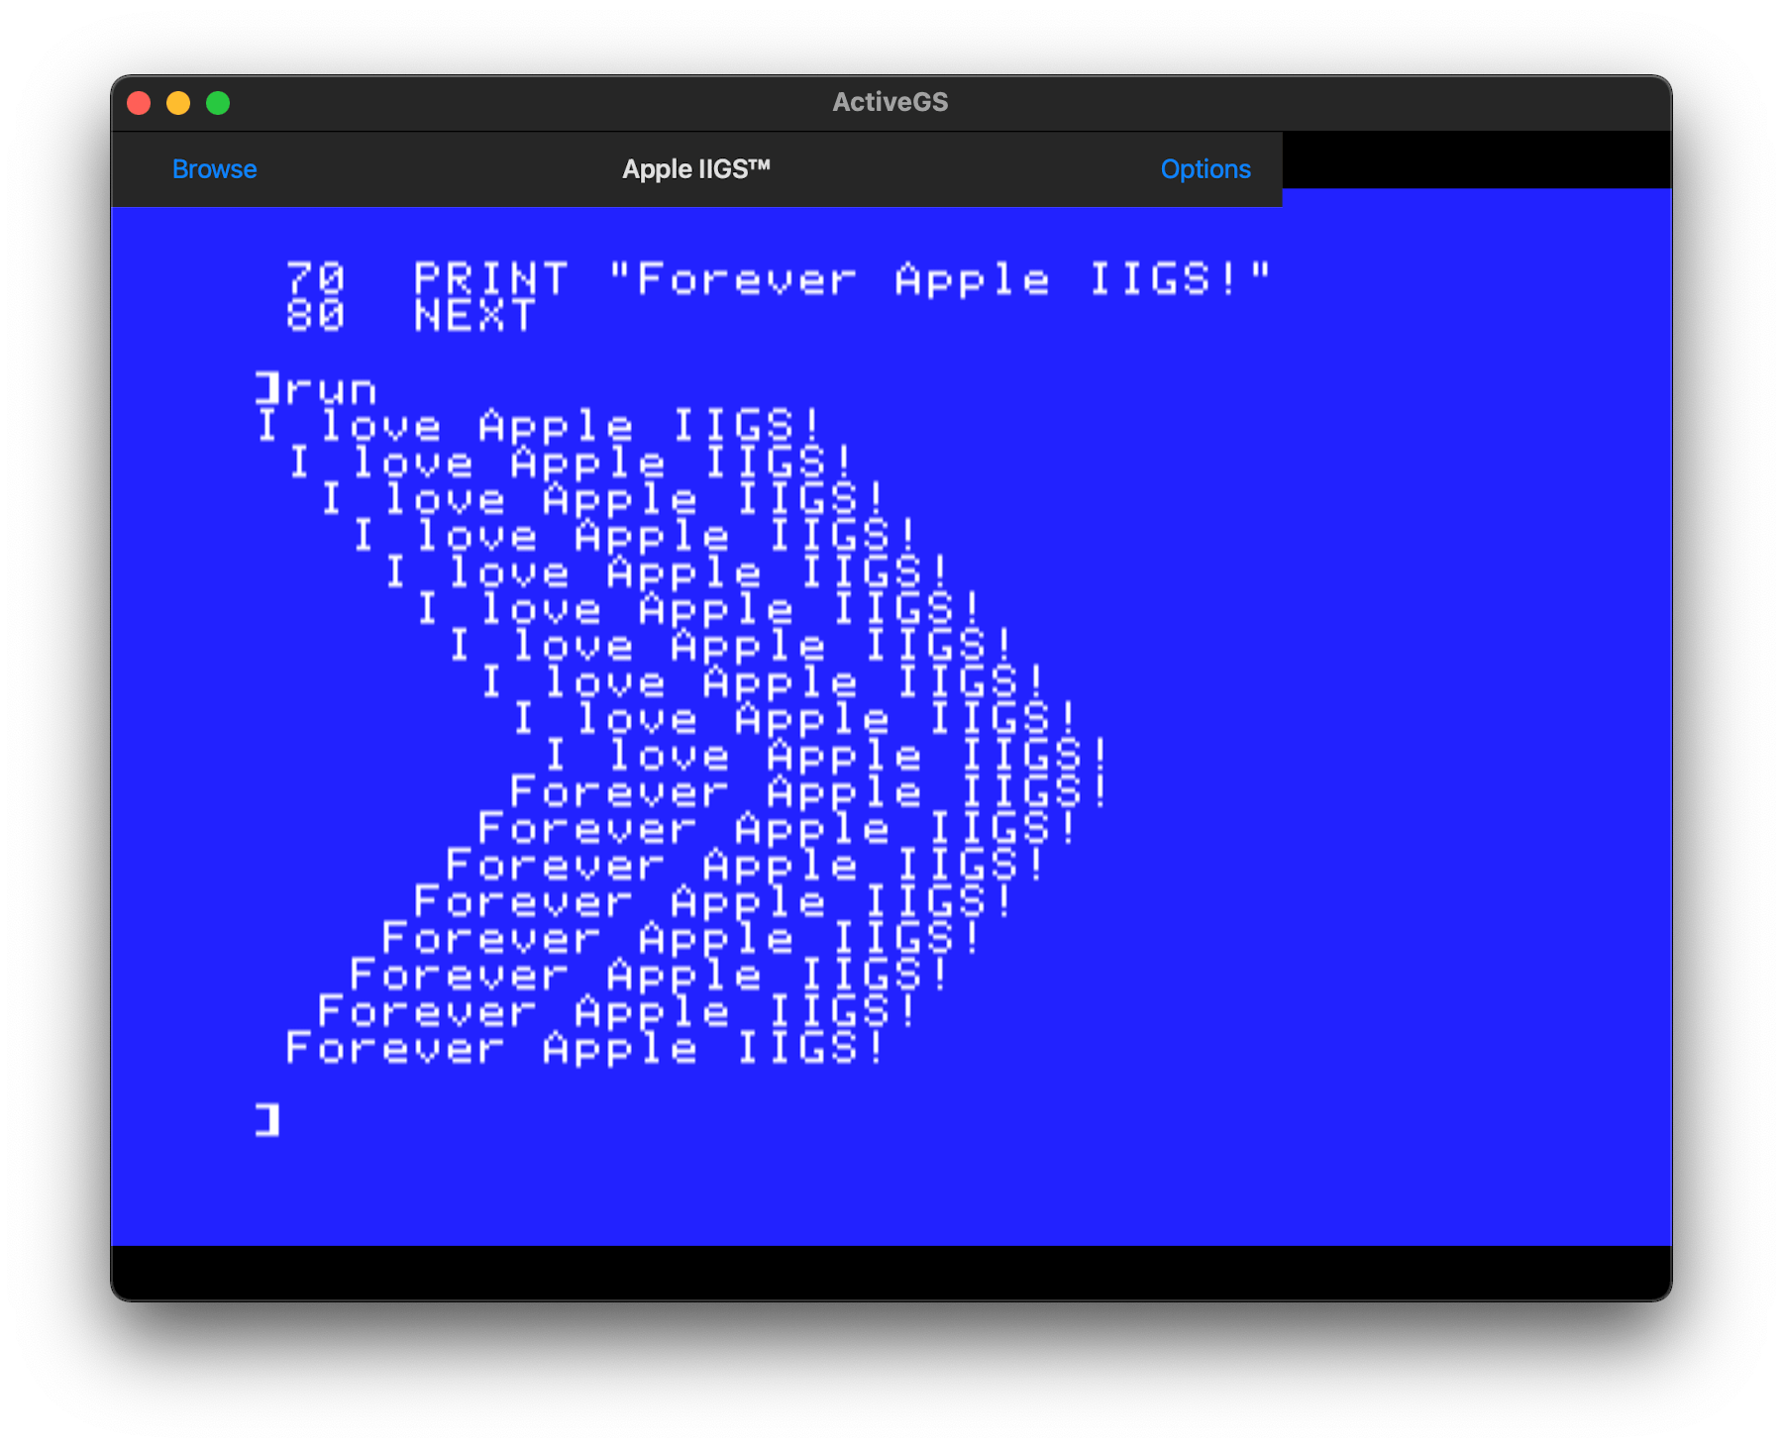This screenshot has width=1783, height=1448.
Task: Click the "80 NEXT" program line
Action: coord(410,316)
